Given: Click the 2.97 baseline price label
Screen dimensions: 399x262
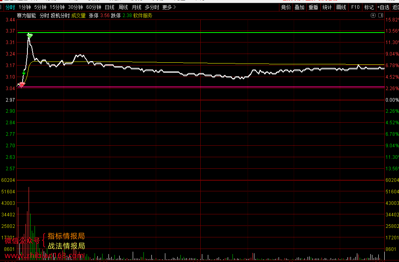Looking at the screenshot, I should [x=10, y=100].
